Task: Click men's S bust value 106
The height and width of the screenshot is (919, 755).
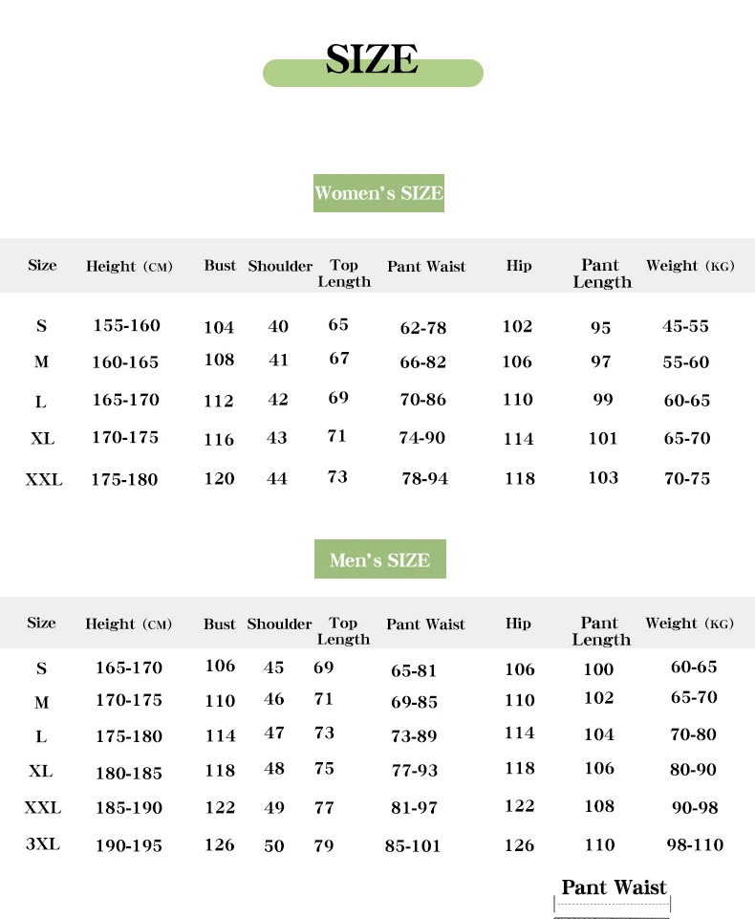Action: (x=220, y=666)
